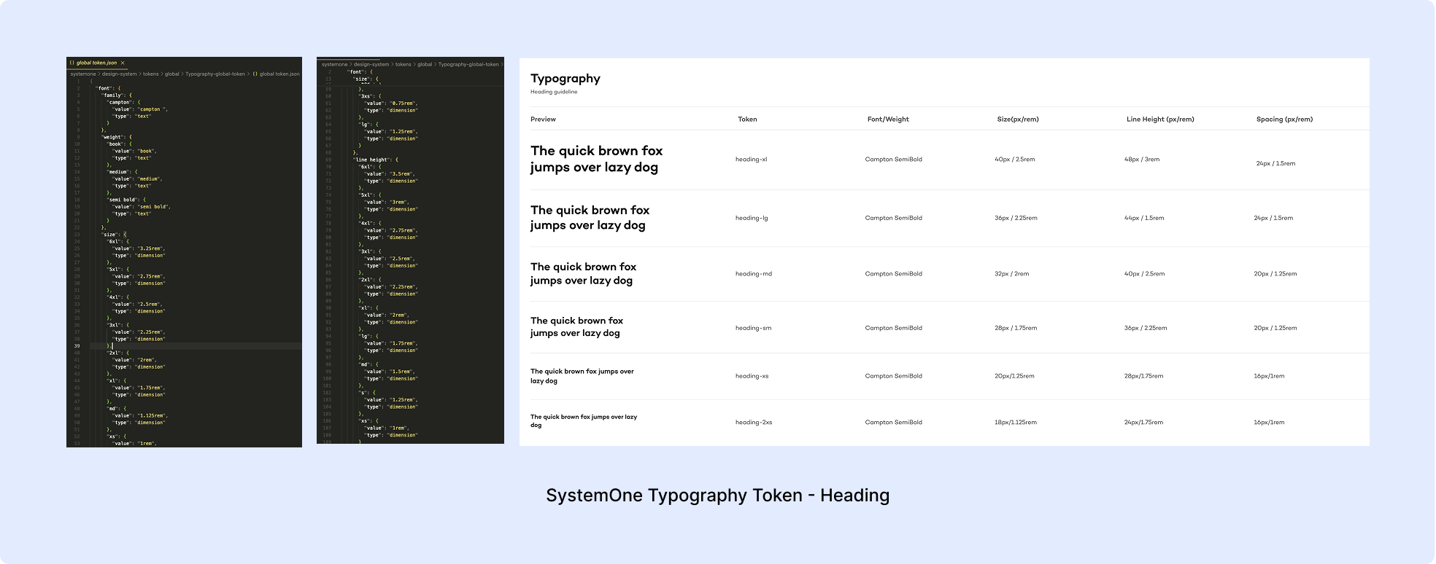Click the heading-md preview text
The height and width of the screenshot is (564, 1436).
pyautogui.click(x=583, y=274)
